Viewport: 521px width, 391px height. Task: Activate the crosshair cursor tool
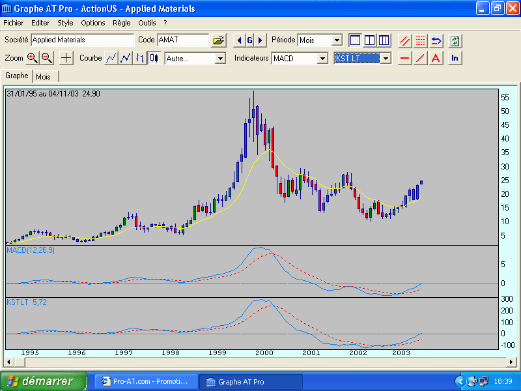click(x=66, y=58)
